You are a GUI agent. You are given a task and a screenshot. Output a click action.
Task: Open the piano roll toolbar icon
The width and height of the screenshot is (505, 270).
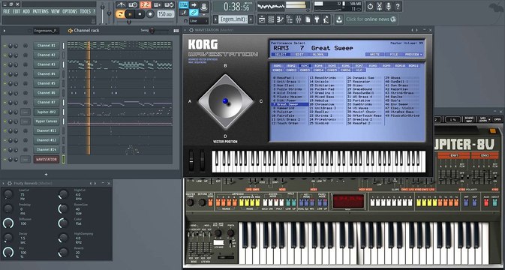[x=280, y=19]
